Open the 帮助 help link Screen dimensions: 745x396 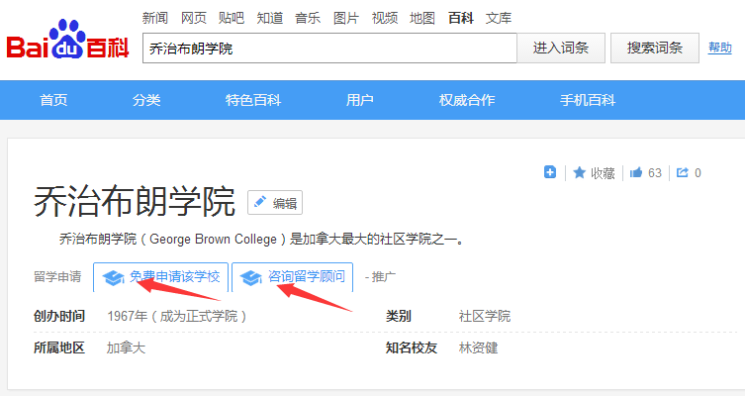coord(720,48)
